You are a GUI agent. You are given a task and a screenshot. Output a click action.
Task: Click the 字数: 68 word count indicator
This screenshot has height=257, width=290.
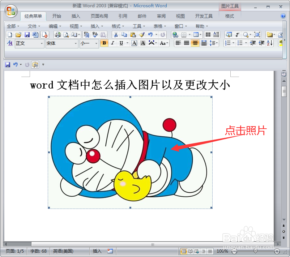[38, 251]
